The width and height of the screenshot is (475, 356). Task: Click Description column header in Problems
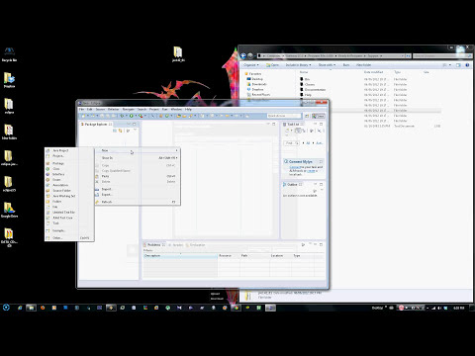[x=180, y=255]
